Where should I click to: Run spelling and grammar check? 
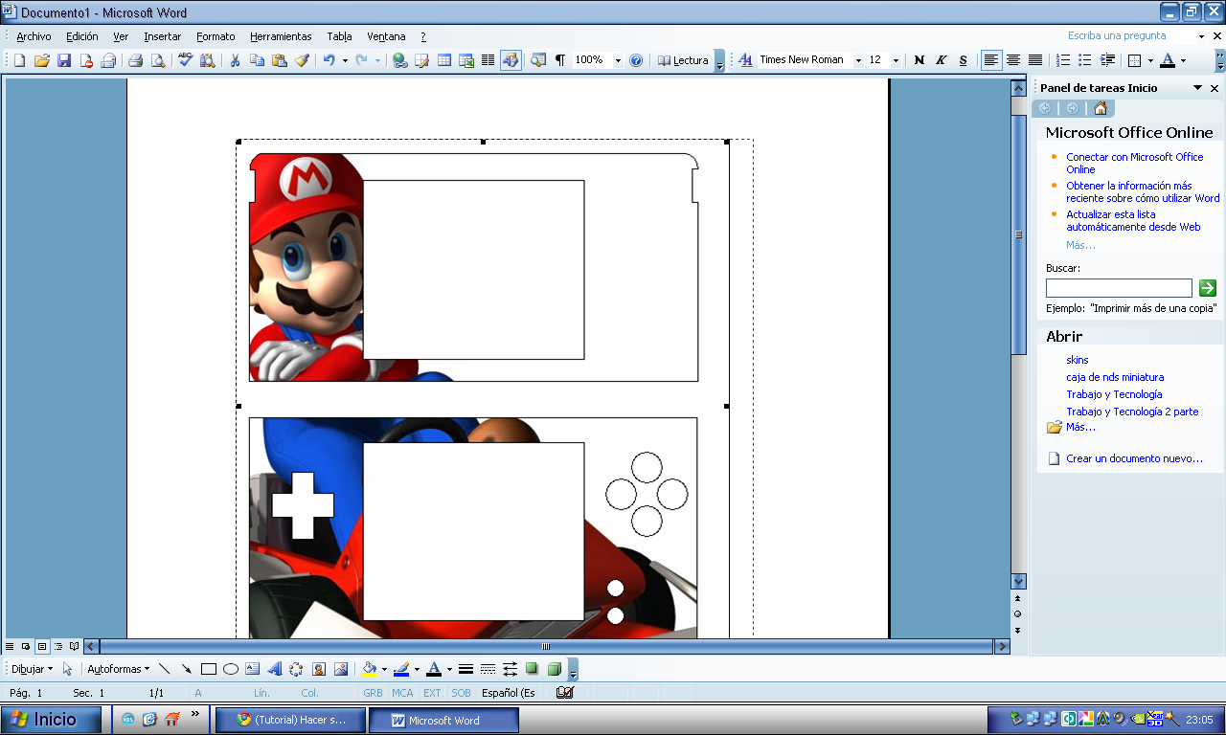tap(185, 60)
